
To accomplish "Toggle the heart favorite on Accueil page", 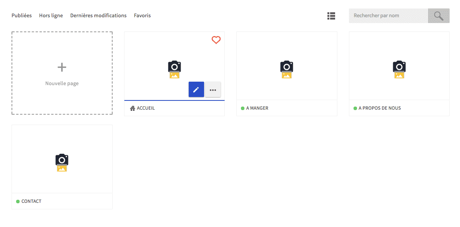I will point(216,40).
